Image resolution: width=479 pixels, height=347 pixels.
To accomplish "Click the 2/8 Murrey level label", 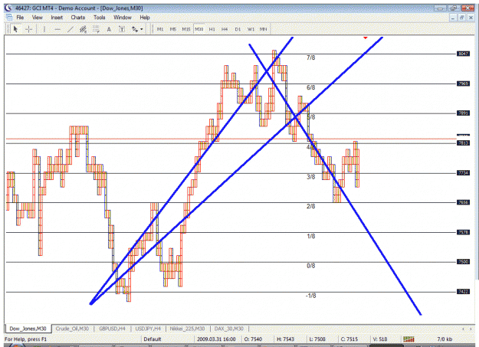I will [x=310, y=207].
